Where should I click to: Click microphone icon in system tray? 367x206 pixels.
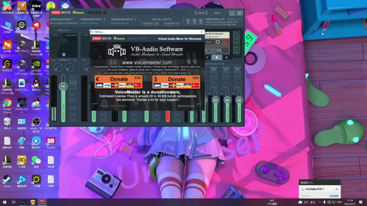tap(324, 202)
